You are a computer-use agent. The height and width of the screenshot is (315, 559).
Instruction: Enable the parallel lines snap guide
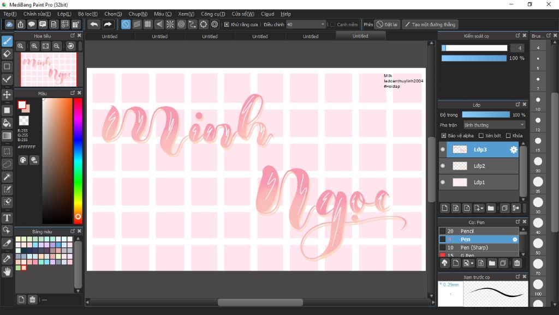tap(137, 24)
